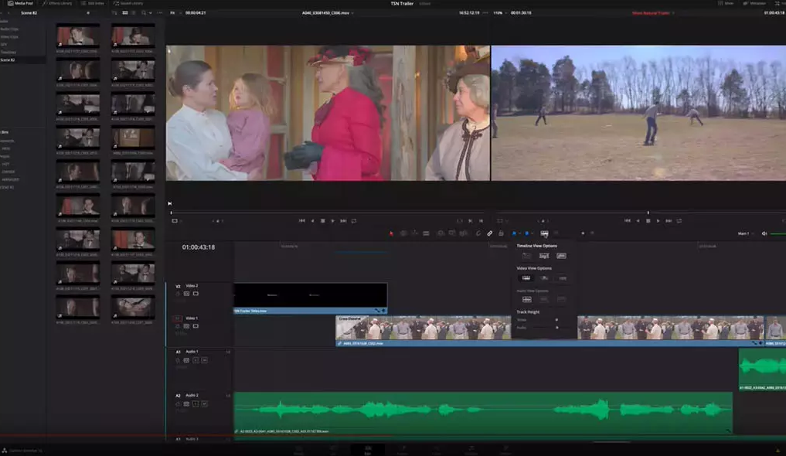Stop playback in source viewer
The width and height of the screenshot is (786, 456).
tap(323, 220)
